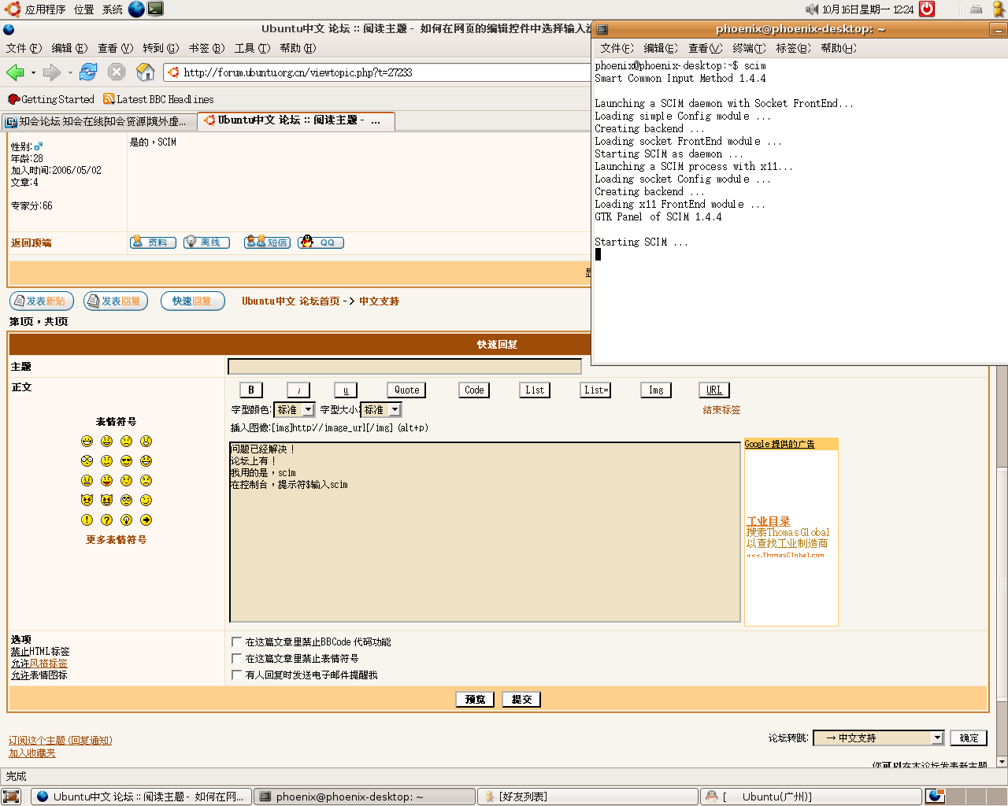The width and height of the screenshot is (1008, 806).
Task: Open the 论坛转跳 forum jump dropdown
Action: point(879,738)
